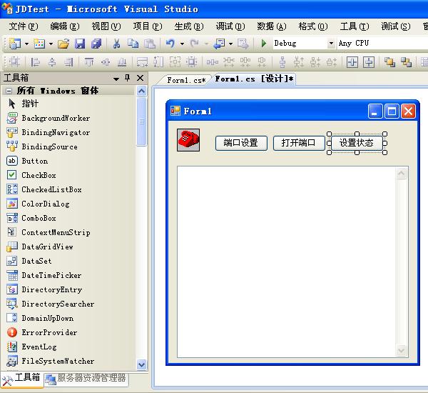This screenshot has height=393, width=428.
Task: Open the 文件(F) menu
Action: pos(24,26)
